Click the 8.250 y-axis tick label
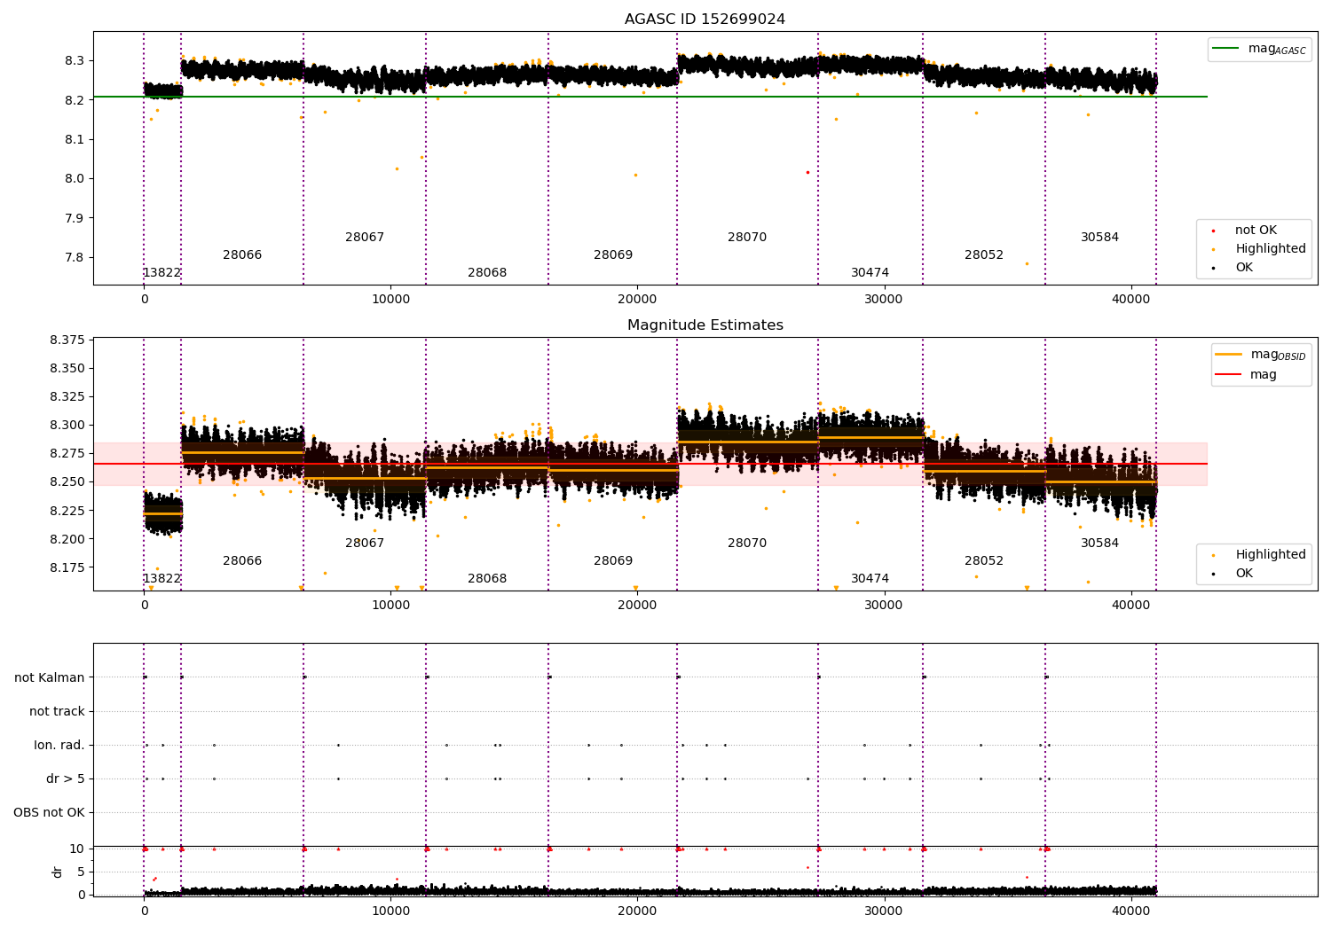This screenshot has width=1331, height=931. (67, 482)
